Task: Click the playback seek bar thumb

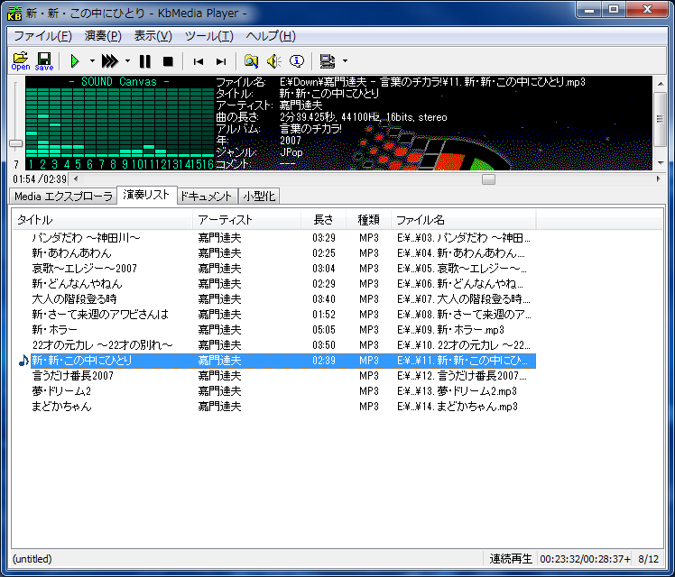Action: point(488,179)
